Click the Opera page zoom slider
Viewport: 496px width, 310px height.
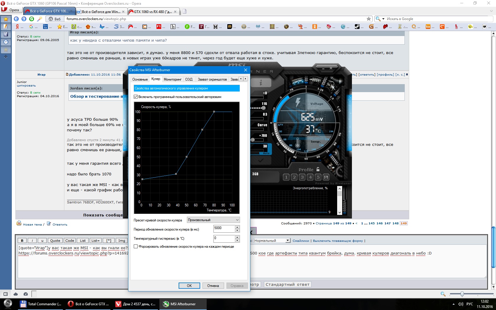click(462, 294)
